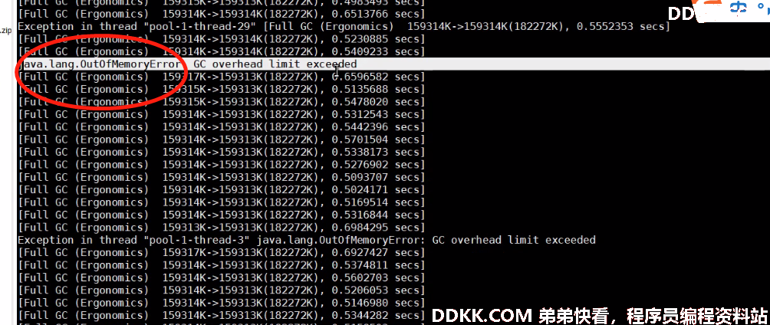Screen dimensions: 770x325
Task: Click the input method punctuation mode icon
Action: click(761, 6)
